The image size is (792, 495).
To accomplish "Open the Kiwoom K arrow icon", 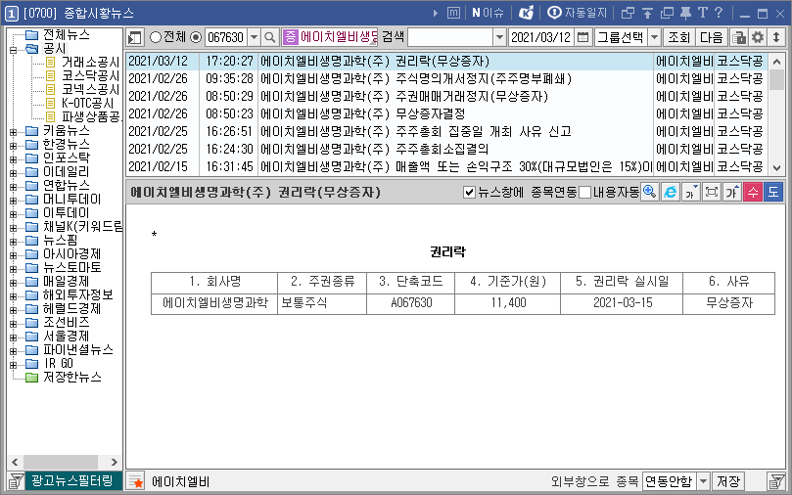I will pyautogui.click(x=527, y=13).
